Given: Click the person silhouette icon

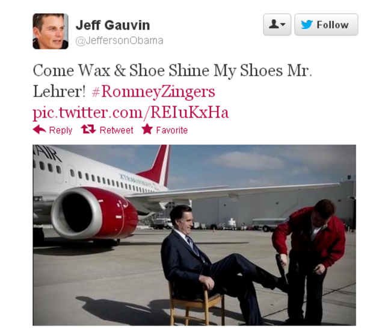Looking at the screenshot, I should click(x=274, y=24).
